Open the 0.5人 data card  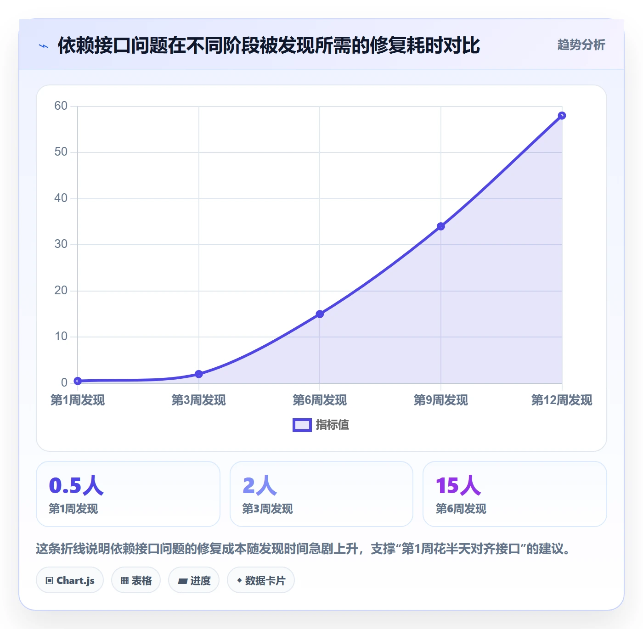[128, 494]
